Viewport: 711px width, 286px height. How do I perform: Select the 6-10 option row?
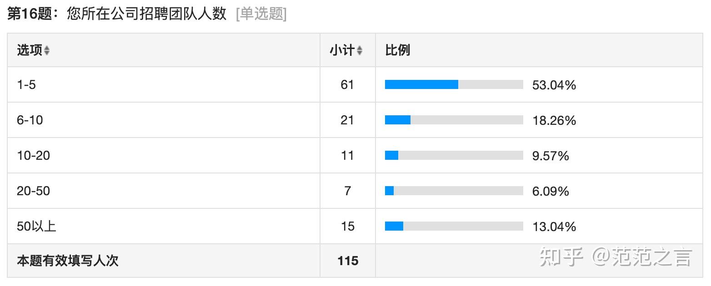355,120
